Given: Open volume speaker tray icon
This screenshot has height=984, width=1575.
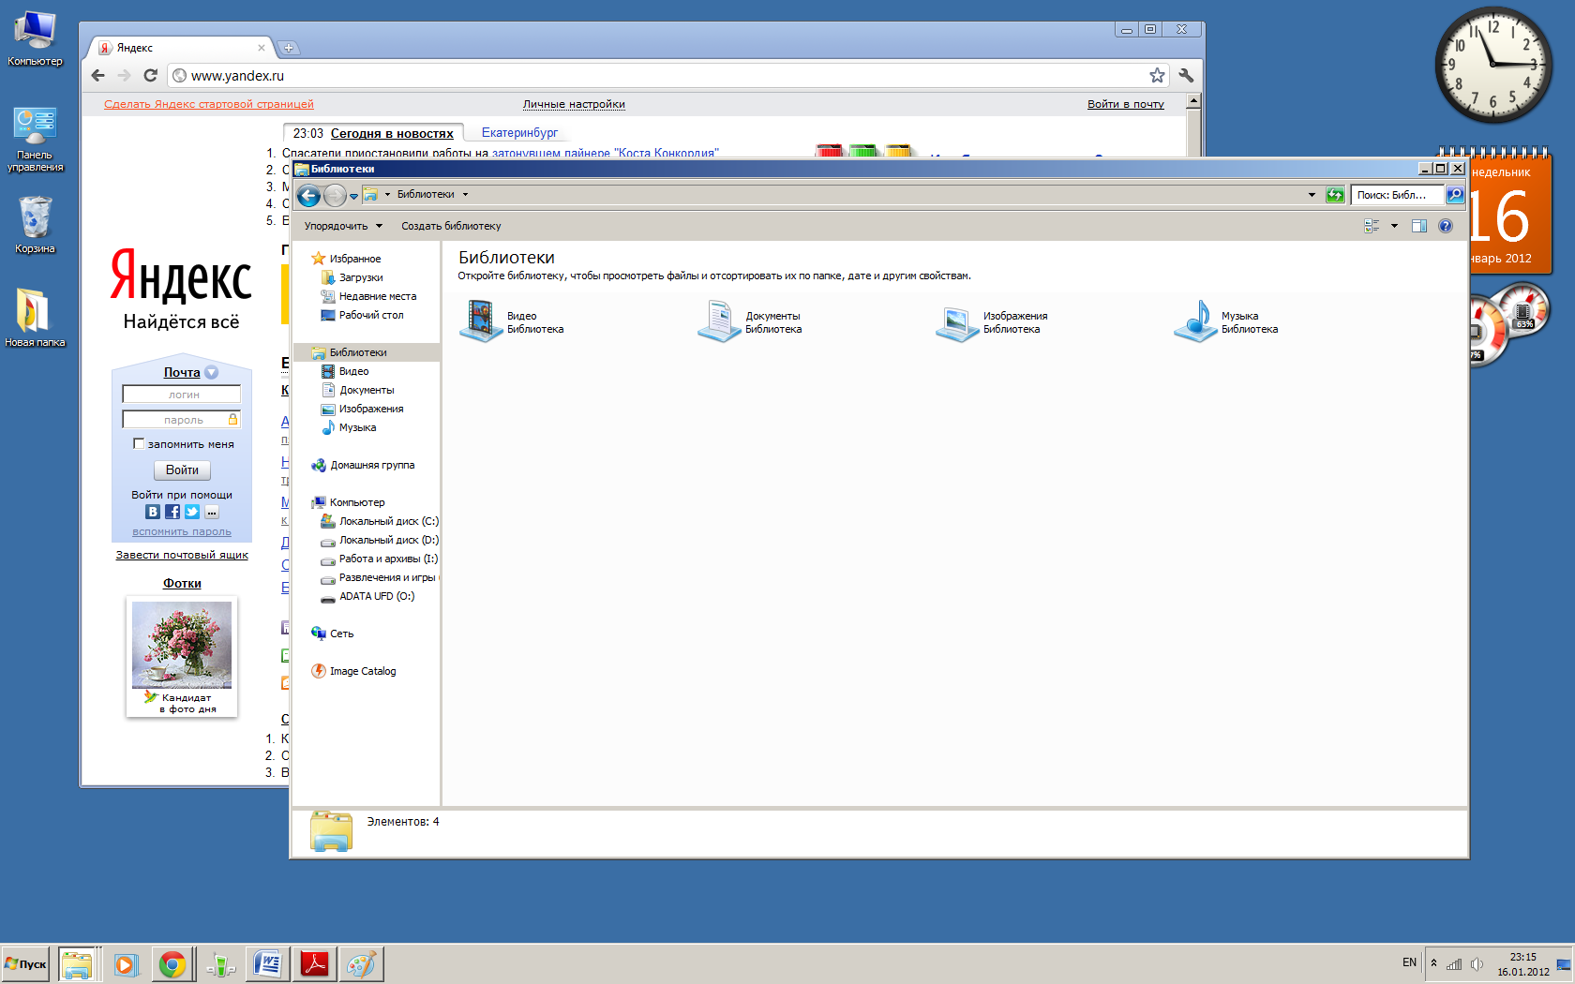Looking at the screenshot, I should pos(1477,964).
